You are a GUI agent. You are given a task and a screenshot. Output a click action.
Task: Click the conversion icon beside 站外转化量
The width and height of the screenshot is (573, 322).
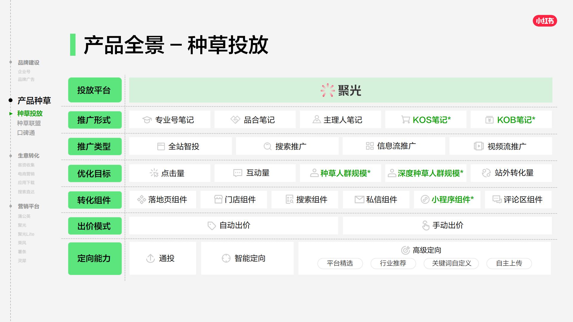point(486,173)
